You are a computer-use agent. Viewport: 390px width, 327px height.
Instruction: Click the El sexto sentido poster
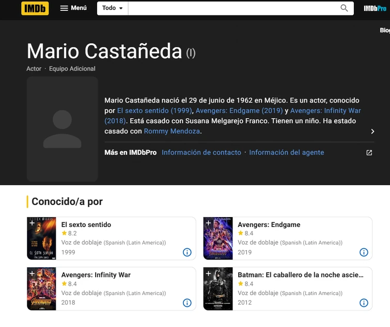pos(41,238)
